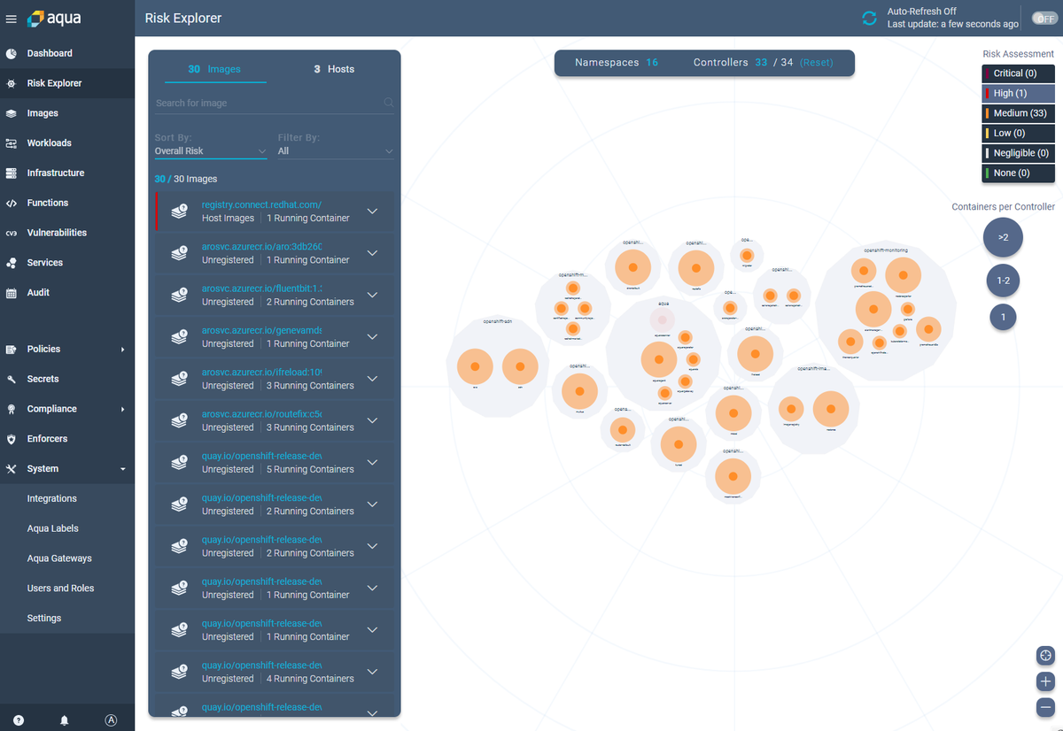The image size is (1063, 731).
Task: Open Workloads using its sidebar icon
Action: [12, 143]
